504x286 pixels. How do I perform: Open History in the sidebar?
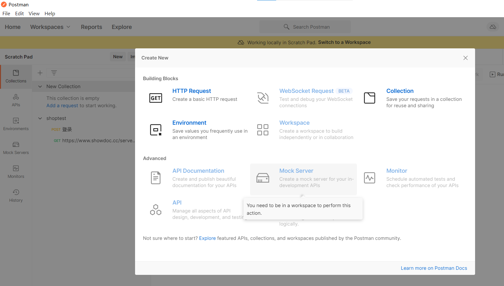coord(16,196)
